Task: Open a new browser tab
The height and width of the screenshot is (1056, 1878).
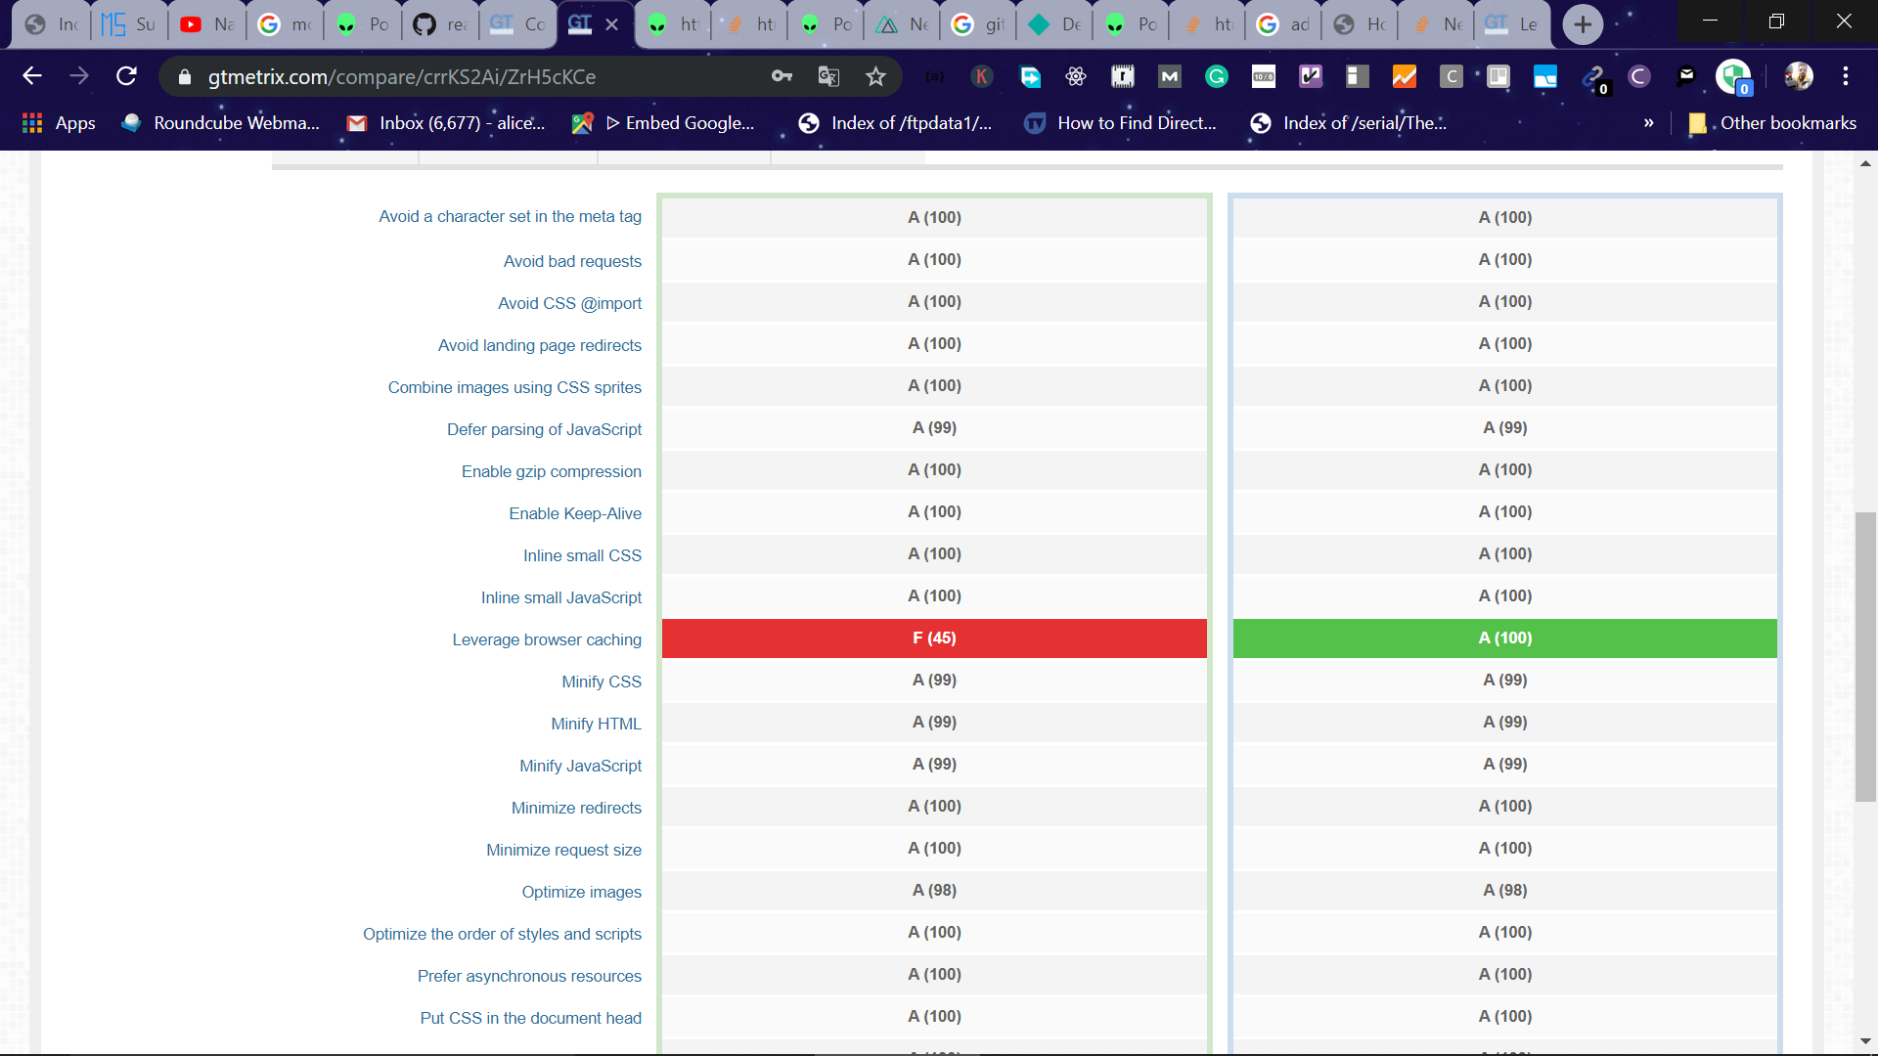Action: click(1582, 24)
